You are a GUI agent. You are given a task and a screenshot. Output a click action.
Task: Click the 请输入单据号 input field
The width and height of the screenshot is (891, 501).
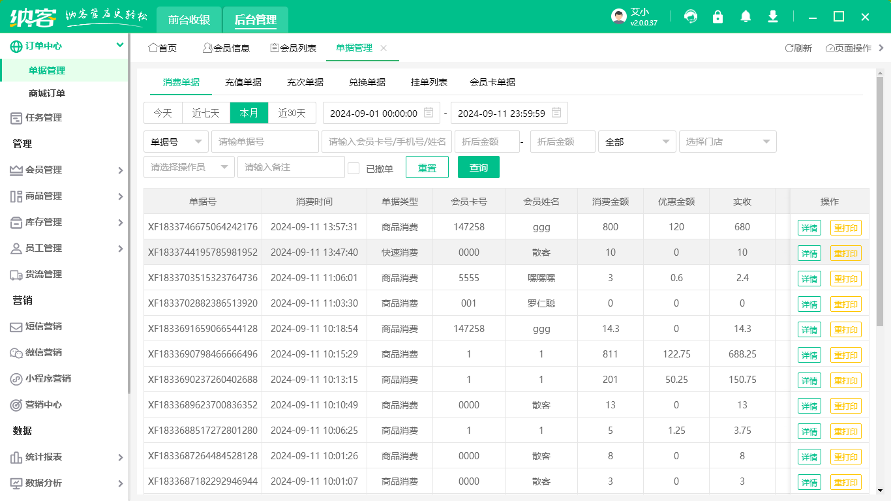pos(265,142)
